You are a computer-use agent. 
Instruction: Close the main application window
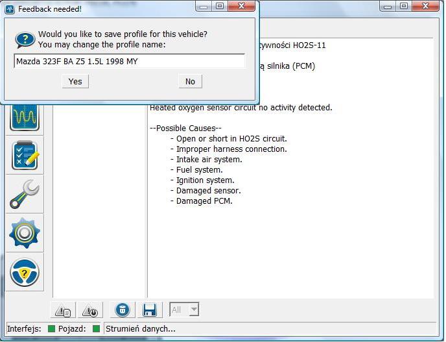click(x=426, y=6)
